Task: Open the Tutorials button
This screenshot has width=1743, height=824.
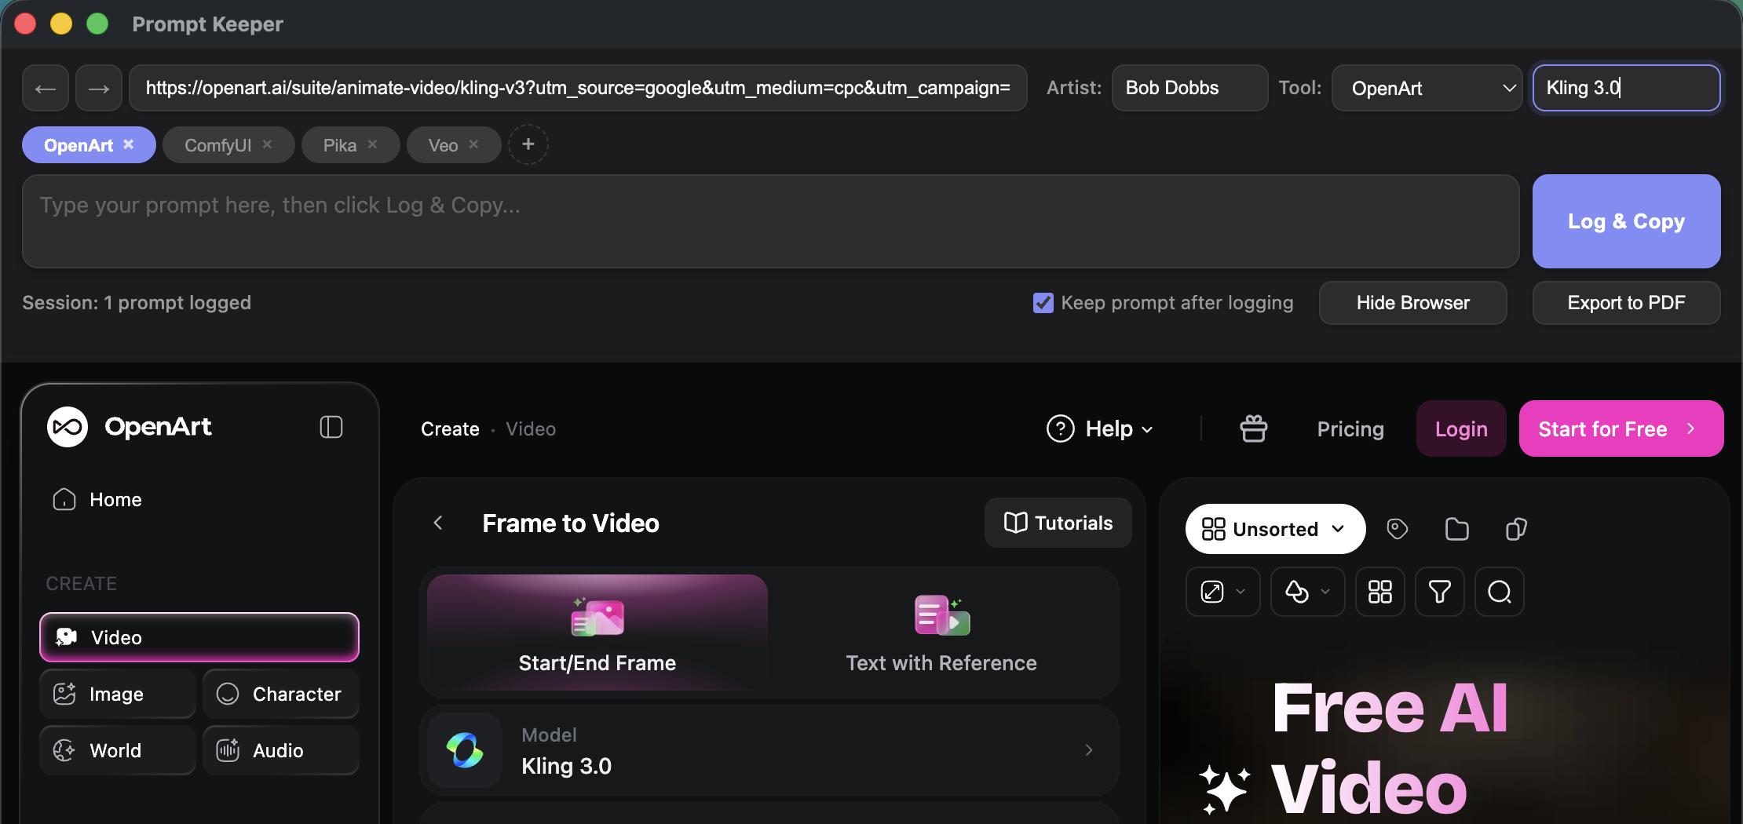Action: pos(1058,523)
